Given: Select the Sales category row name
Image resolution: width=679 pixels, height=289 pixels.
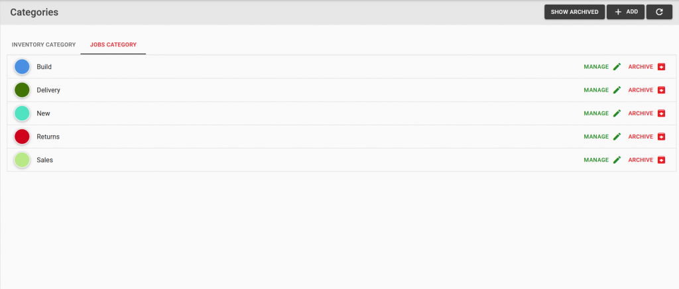Looking at the screenshot, I should pyautogui.click(x=44, y=160).
